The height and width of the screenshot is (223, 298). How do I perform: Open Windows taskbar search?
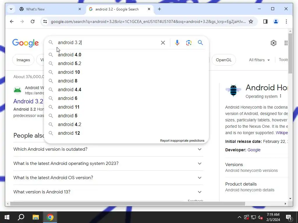point(21,217)
